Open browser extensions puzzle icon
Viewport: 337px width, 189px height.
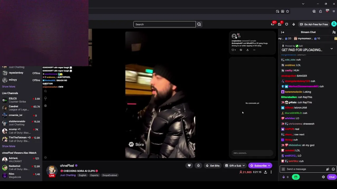coord(320,11)
